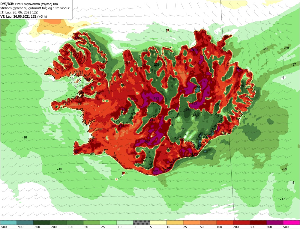Click the '369' value in northern Iceland
Screen dimensions: 300x229
[x=127, y=62]
